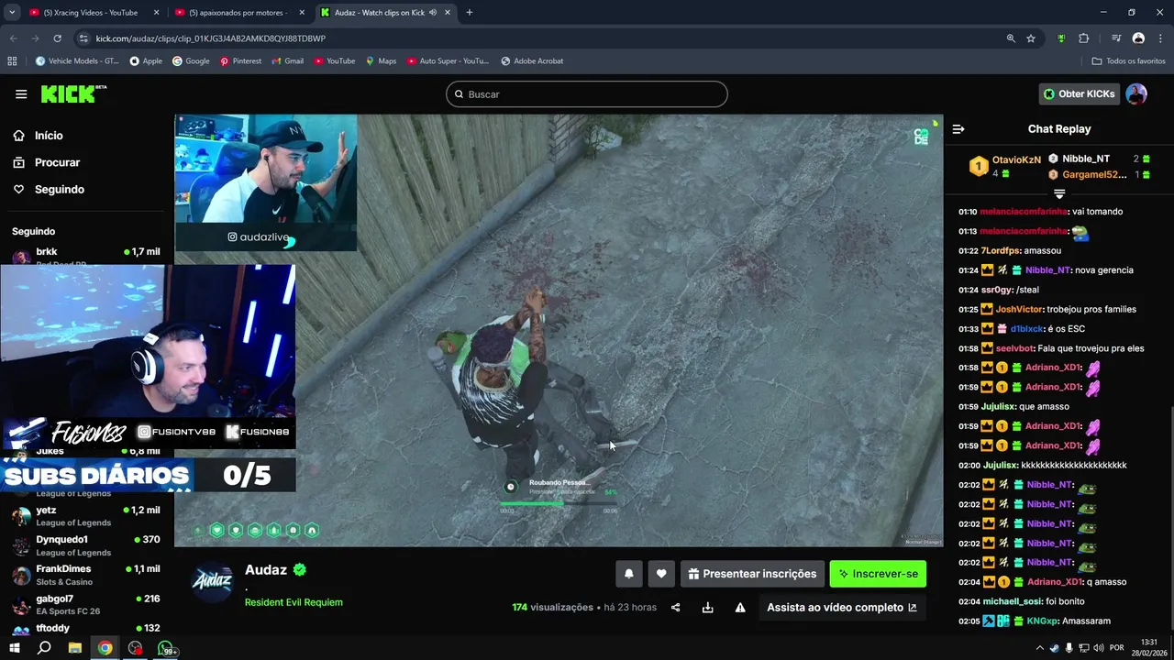Click the clip video player area

coord(559,330)
